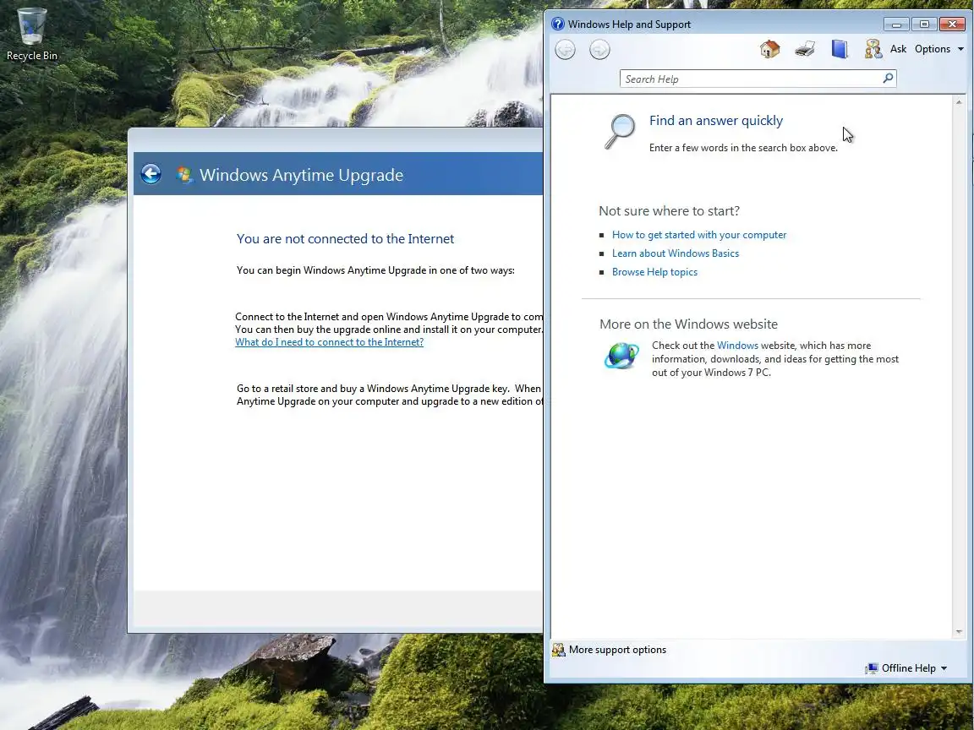974x730 pixels.
Task: Click 'Windows Anytime Upgrade' header title
Action: [301, 175]
